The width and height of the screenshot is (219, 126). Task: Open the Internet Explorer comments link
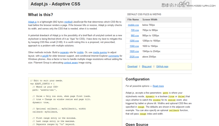114,56
